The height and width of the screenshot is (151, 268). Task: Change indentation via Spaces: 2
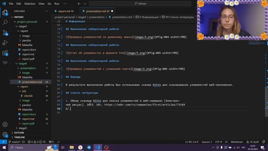[206, 142]
